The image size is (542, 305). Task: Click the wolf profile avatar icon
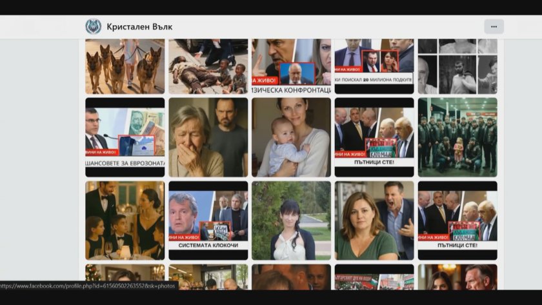94,26
